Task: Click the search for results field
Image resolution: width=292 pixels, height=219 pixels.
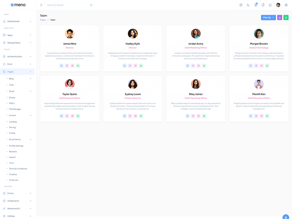Action: 68,5
